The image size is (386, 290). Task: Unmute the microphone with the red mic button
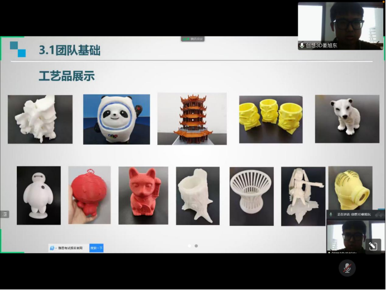tap(346, 268)
